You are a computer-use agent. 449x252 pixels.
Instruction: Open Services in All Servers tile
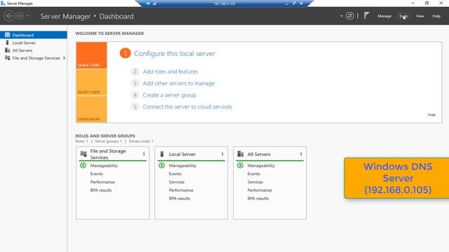pos(255,182)
